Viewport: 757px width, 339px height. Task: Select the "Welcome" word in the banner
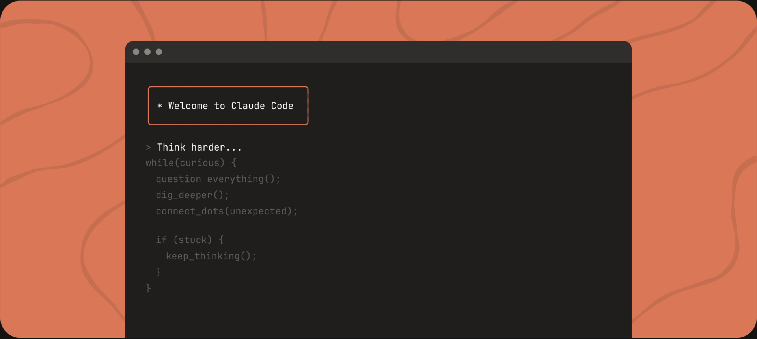[x=188, y=106]
